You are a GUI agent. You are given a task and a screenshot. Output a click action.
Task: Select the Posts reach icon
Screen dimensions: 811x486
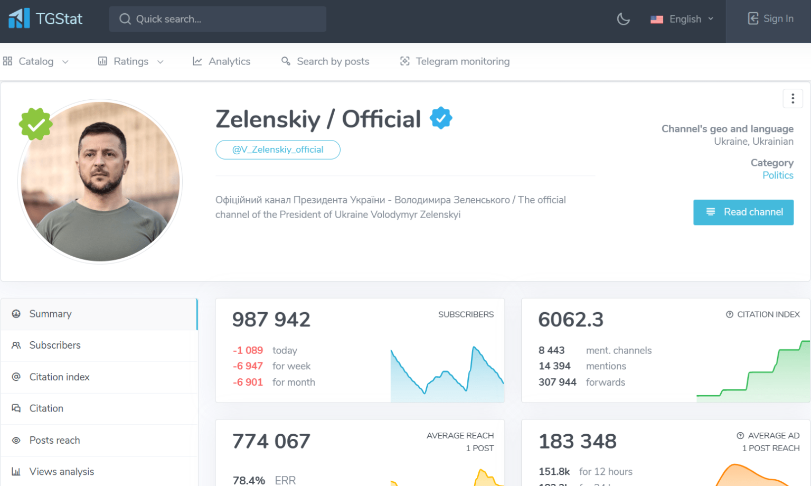click(x=15, y=440)
